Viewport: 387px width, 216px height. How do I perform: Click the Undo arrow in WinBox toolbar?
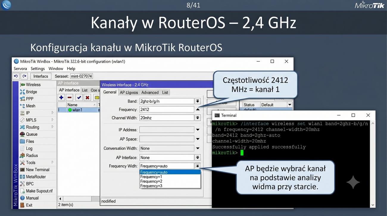point(16,76)
